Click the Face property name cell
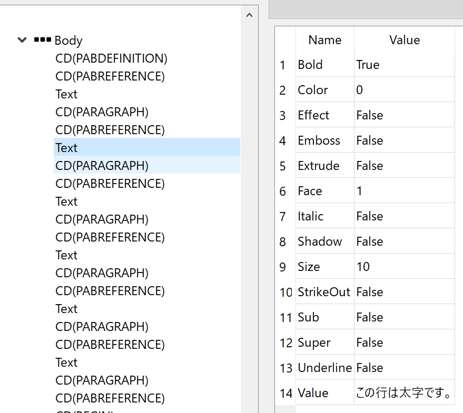Screen dimensions: 463x413 [x=325, y=191]
